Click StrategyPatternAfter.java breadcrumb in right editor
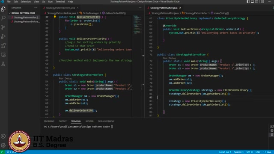This screenshot has height=154, width=274. [x=165, y=13]
